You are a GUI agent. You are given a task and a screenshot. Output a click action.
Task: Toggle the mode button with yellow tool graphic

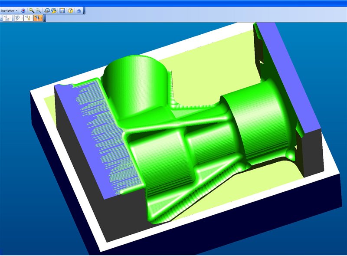28,18
